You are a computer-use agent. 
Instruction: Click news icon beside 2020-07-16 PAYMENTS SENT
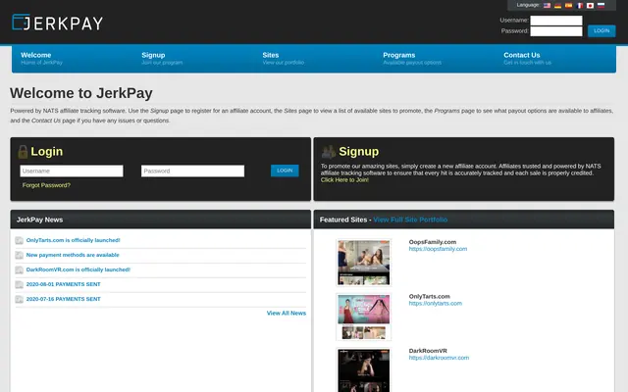[19, 299]
